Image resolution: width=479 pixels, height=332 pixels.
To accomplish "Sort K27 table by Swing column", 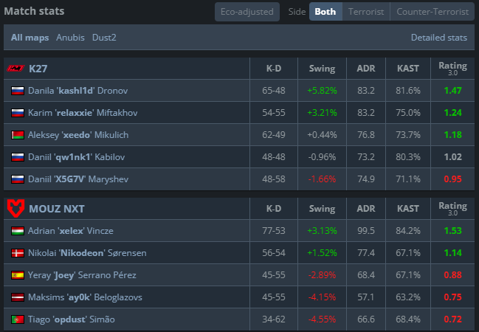I will tap(322, 69).
